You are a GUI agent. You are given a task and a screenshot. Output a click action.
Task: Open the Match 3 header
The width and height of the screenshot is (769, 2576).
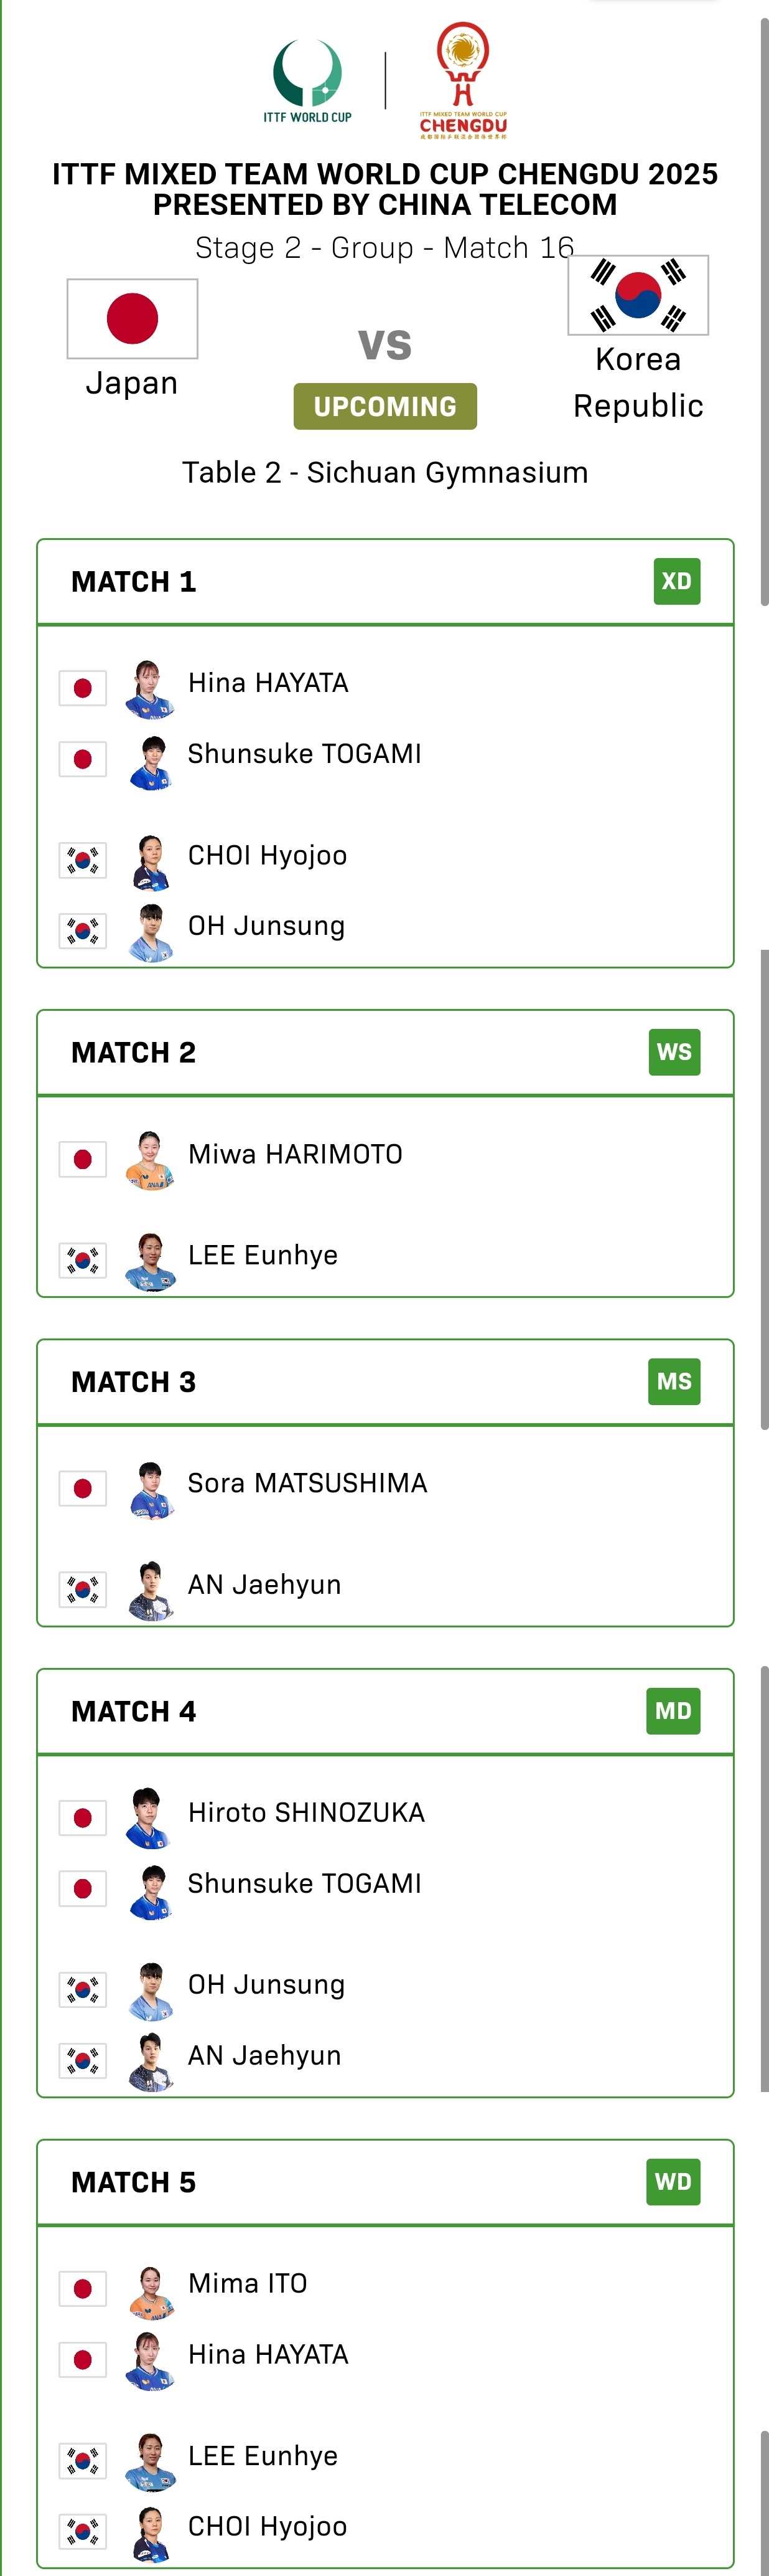134,1382
